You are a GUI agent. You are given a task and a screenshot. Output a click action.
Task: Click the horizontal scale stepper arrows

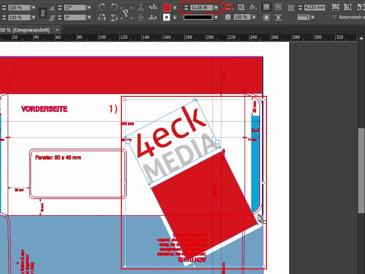4,8
